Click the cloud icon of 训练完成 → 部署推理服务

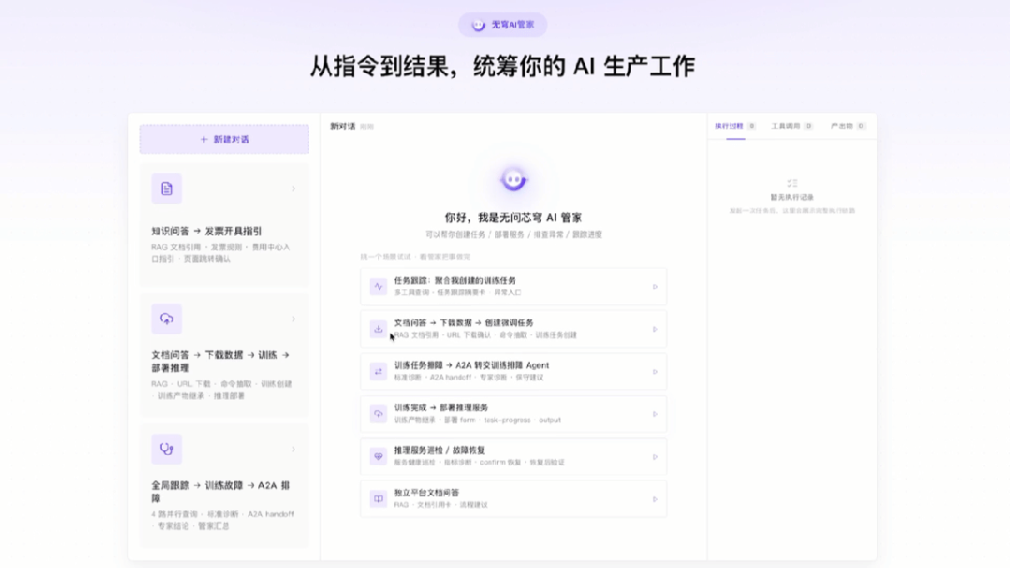tap(378, 415)
